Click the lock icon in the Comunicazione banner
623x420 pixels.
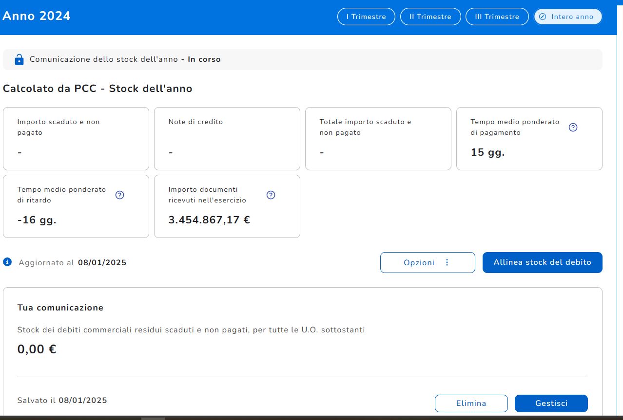coord(19,60)
